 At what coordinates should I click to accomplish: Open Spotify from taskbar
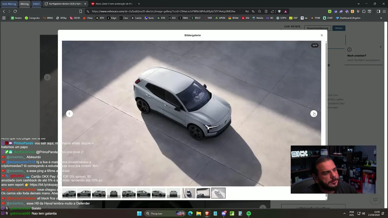tap(249, 213)
